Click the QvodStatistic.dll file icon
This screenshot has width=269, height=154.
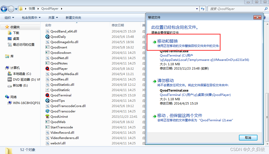(x=47, y=84)
